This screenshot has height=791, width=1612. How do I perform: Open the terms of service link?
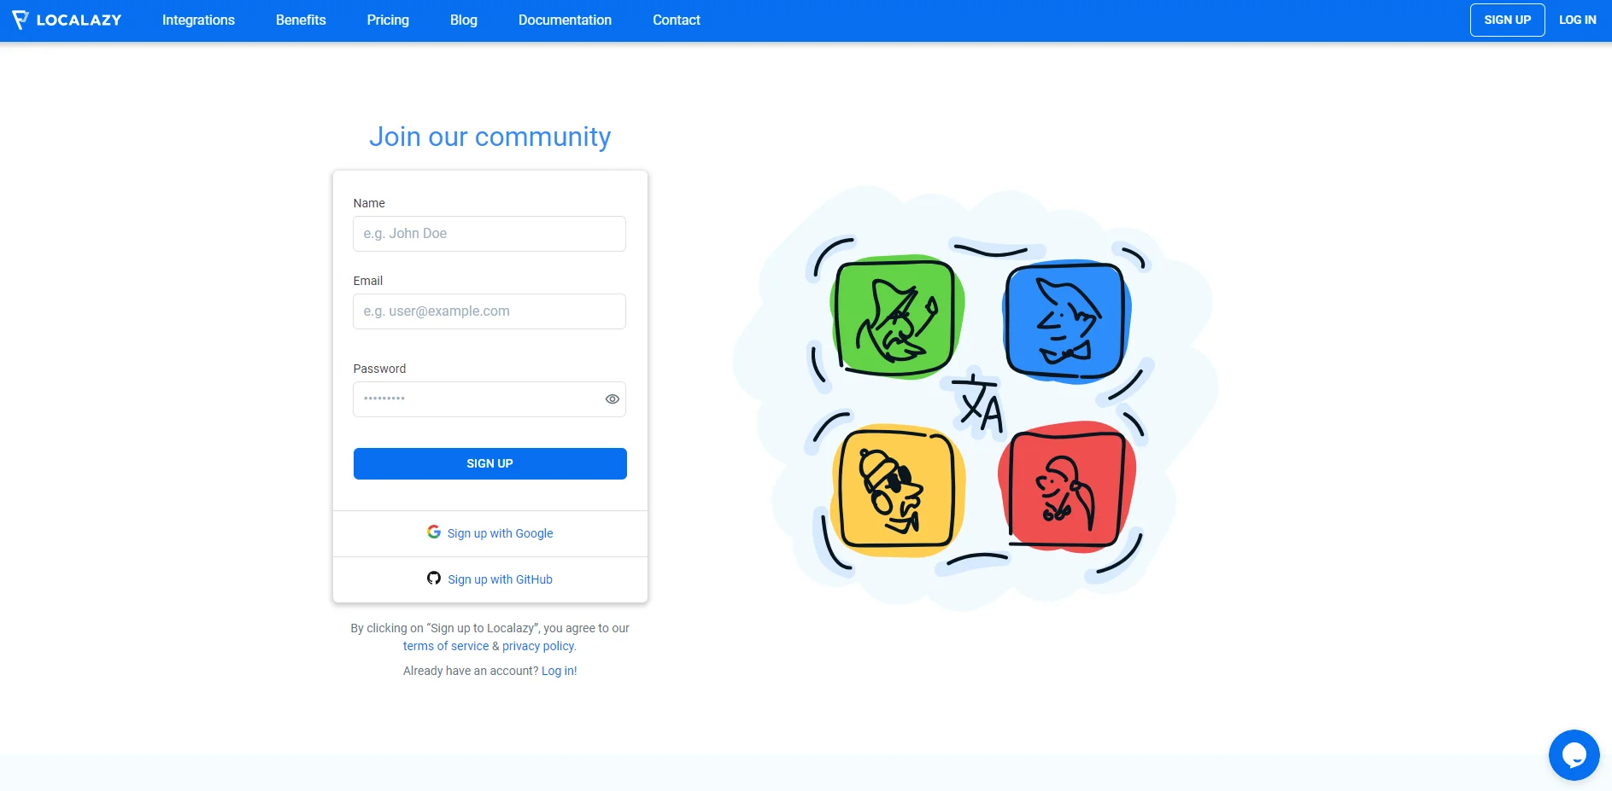(446, 646)
